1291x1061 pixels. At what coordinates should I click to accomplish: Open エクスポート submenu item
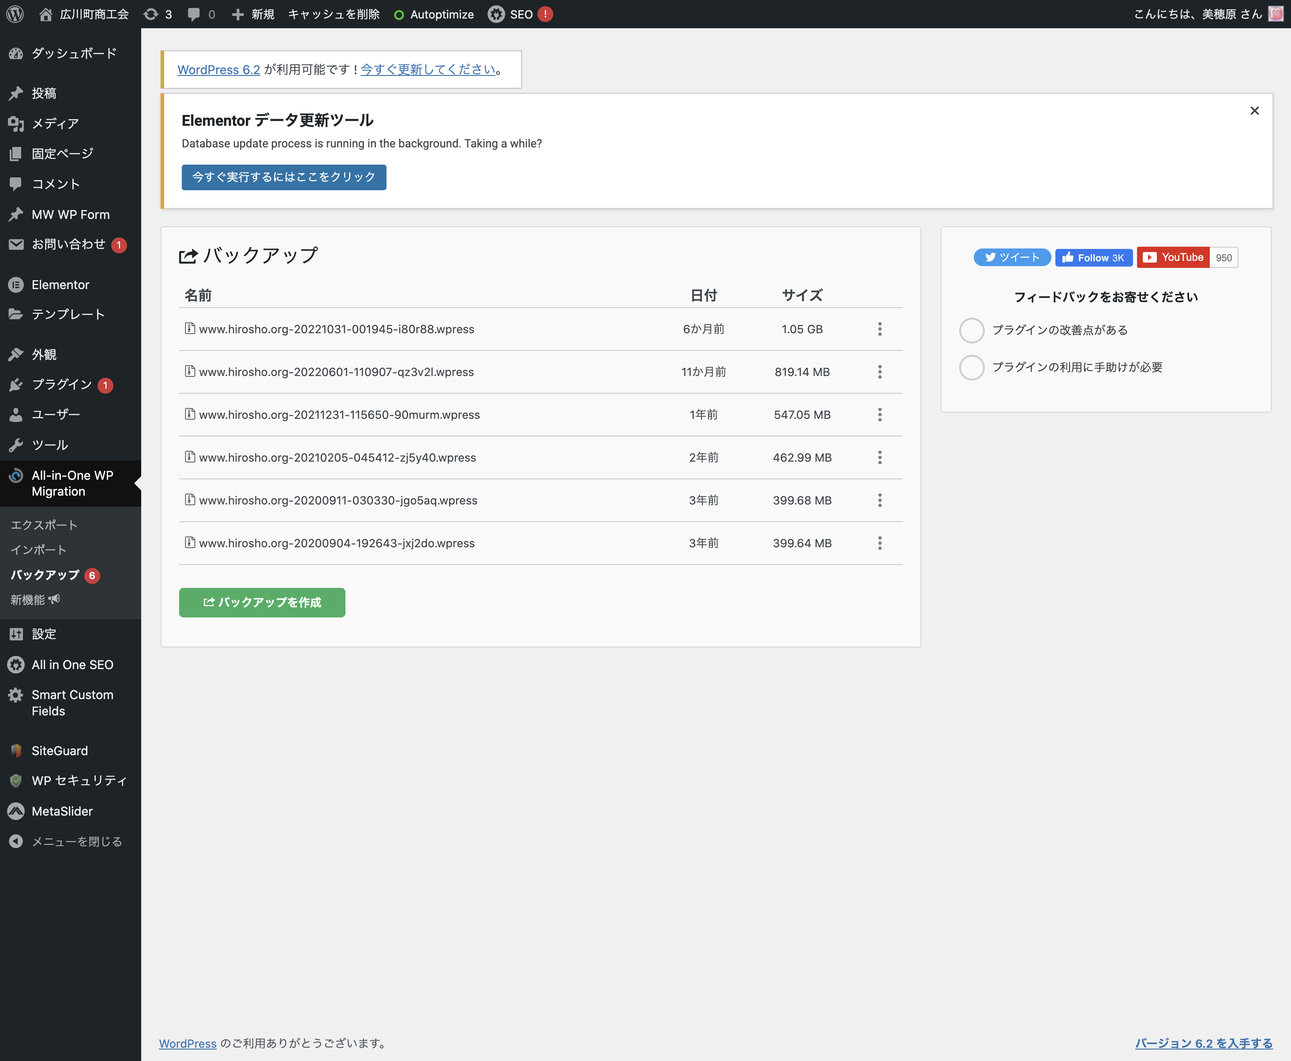point(44,525)
